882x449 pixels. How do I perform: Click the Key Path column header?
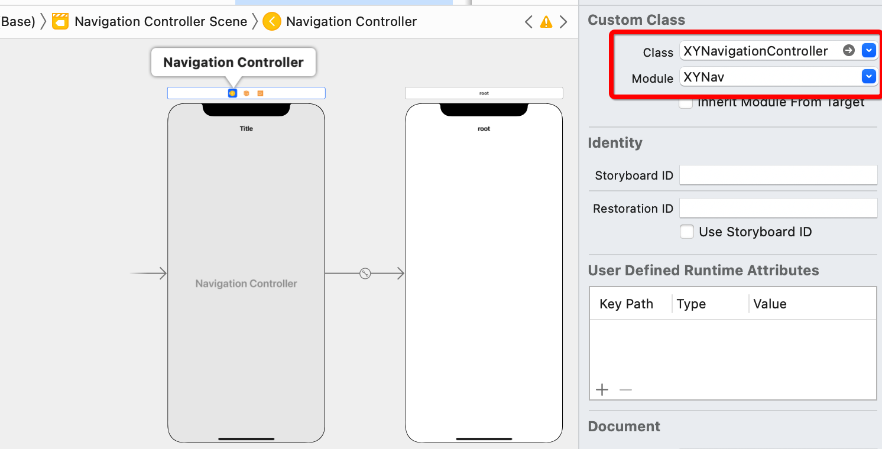626,304
